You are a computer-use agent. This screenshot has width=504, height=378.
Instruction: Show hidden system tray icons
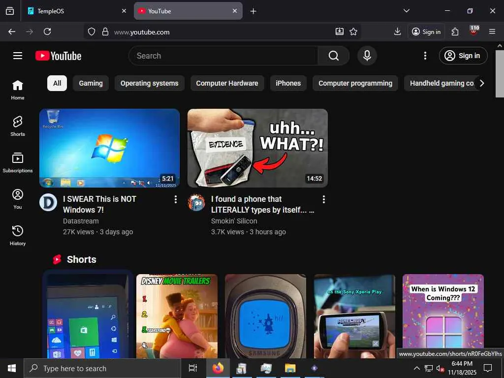point(416,368)
